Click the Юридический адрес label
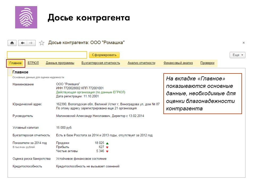The width and height of the screenshot is (255, 191). click(x=27, y=104)
